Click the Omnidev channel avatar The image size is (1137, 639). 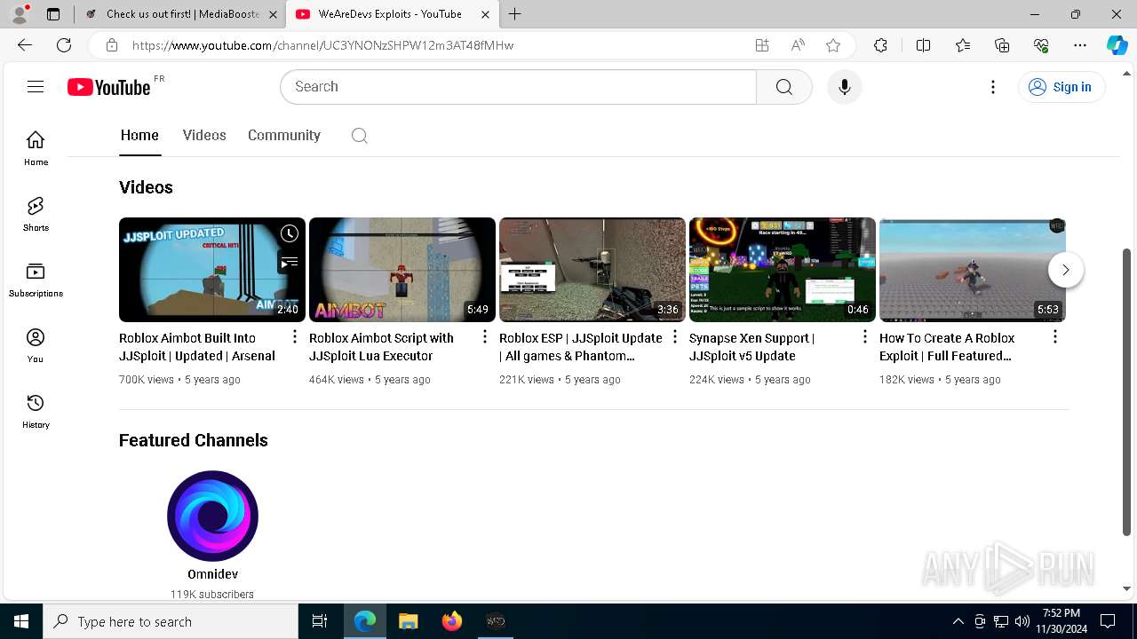coord(212,516)
